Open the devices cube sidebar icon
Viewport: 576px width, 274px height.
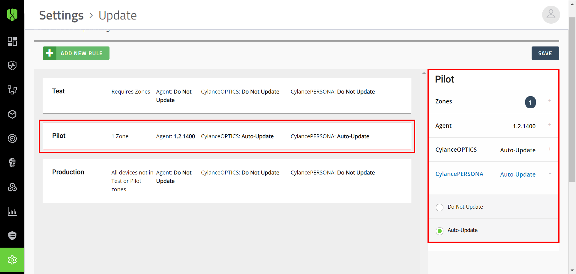(12, 114)
